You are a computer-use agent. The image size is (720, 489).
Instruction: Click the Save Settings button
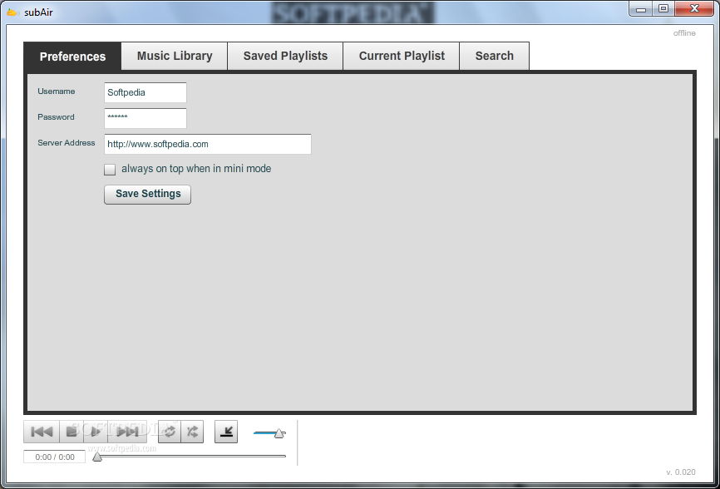pos(147,195)
